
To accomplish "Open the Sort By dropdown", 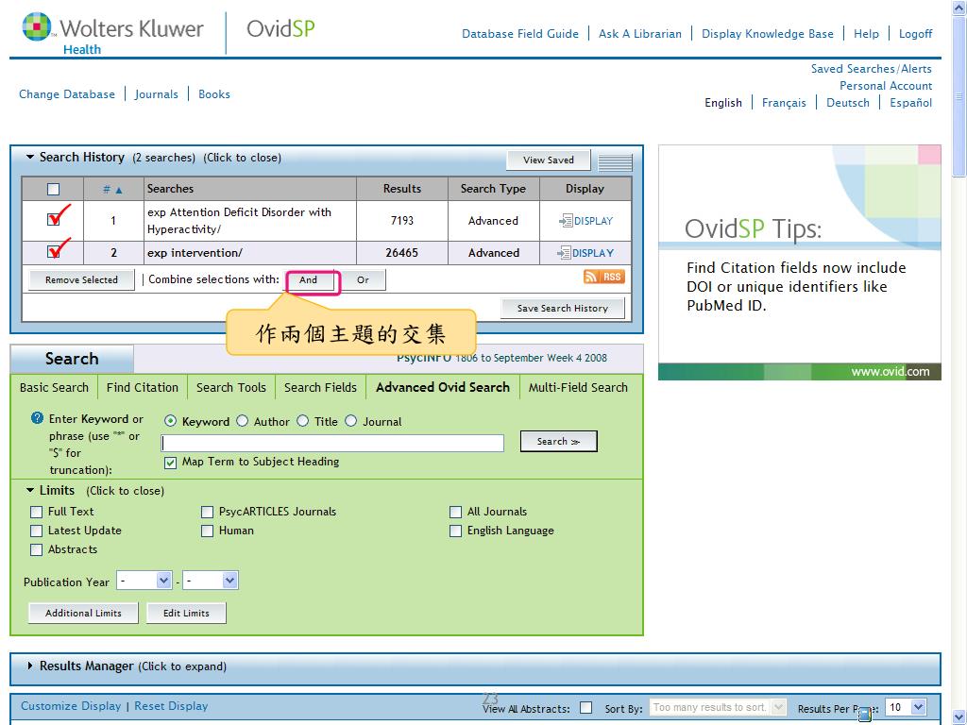I will 718,707.
